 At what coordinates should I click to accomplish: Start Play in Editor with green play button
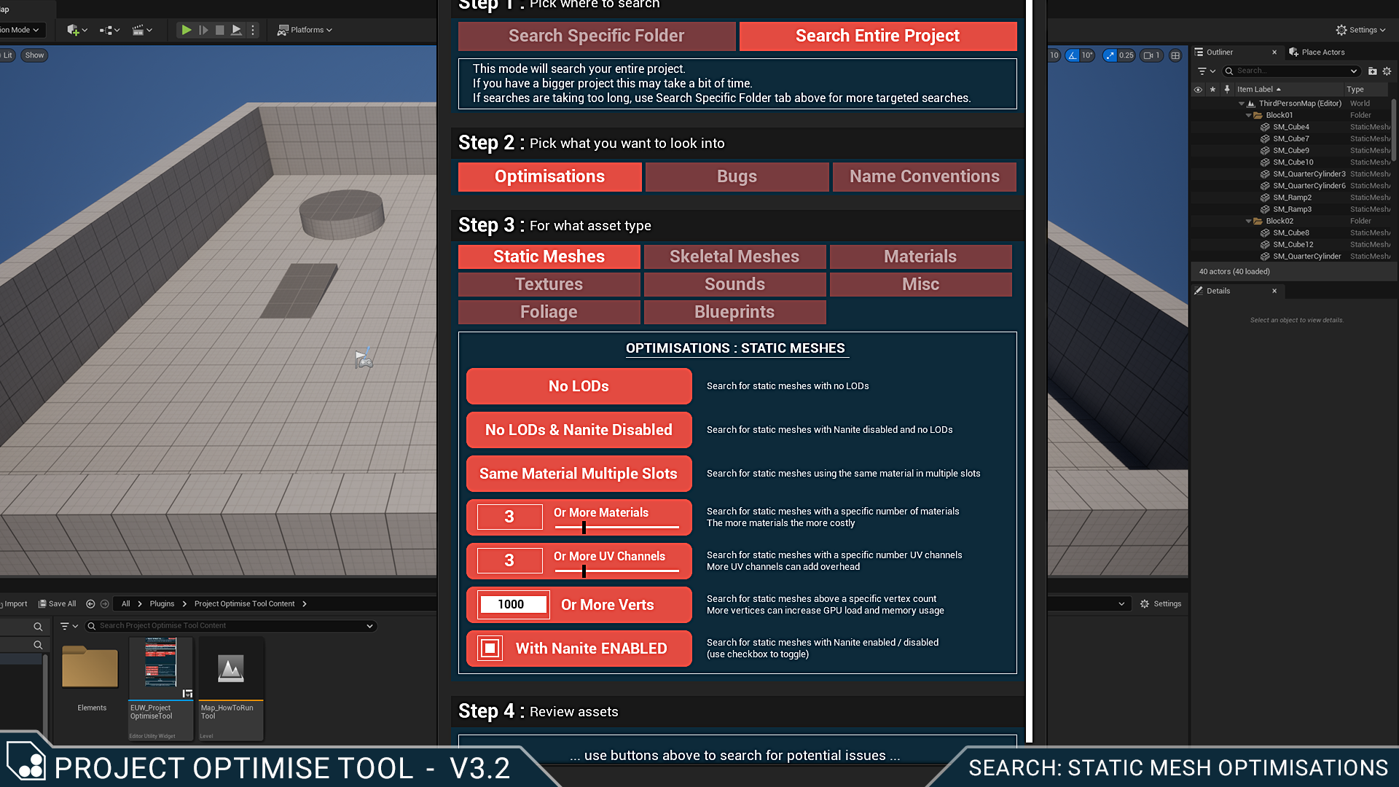pyautogui.click(x=187, y=30)
